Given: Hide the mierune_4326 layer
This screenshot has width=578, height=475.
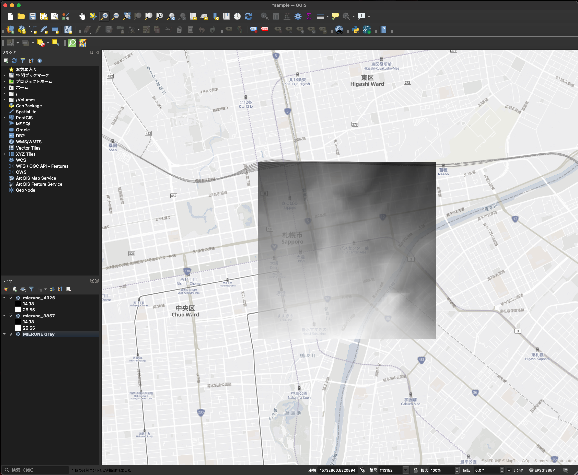Looking at the screenshot, I should tap(11, 298).
